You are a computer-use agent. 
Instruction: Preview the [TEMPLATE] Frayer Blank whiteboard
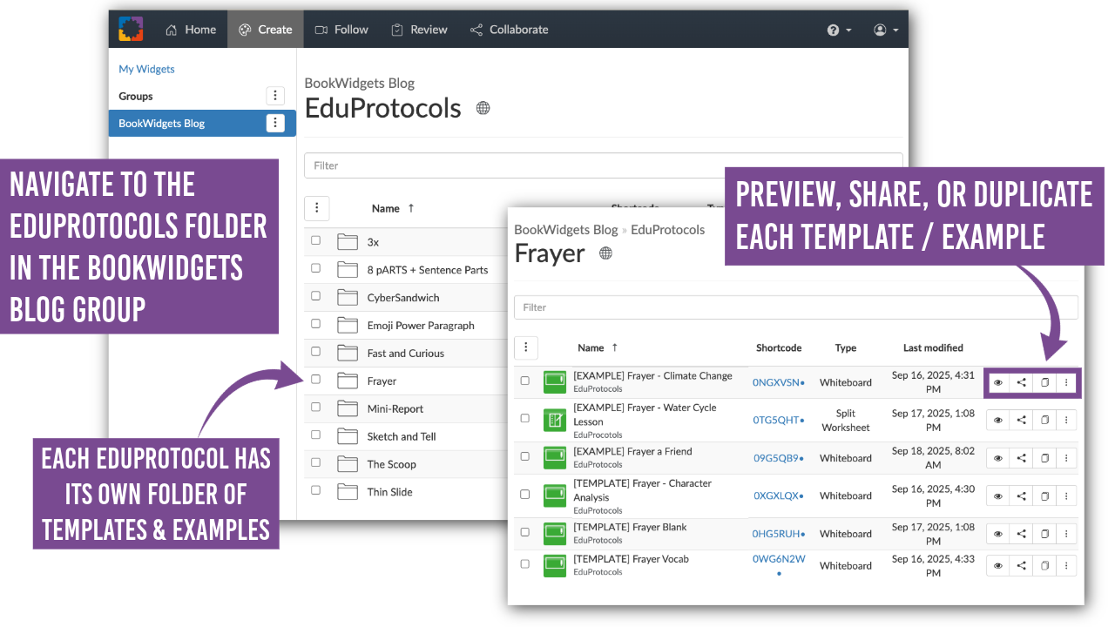(997, 533)
